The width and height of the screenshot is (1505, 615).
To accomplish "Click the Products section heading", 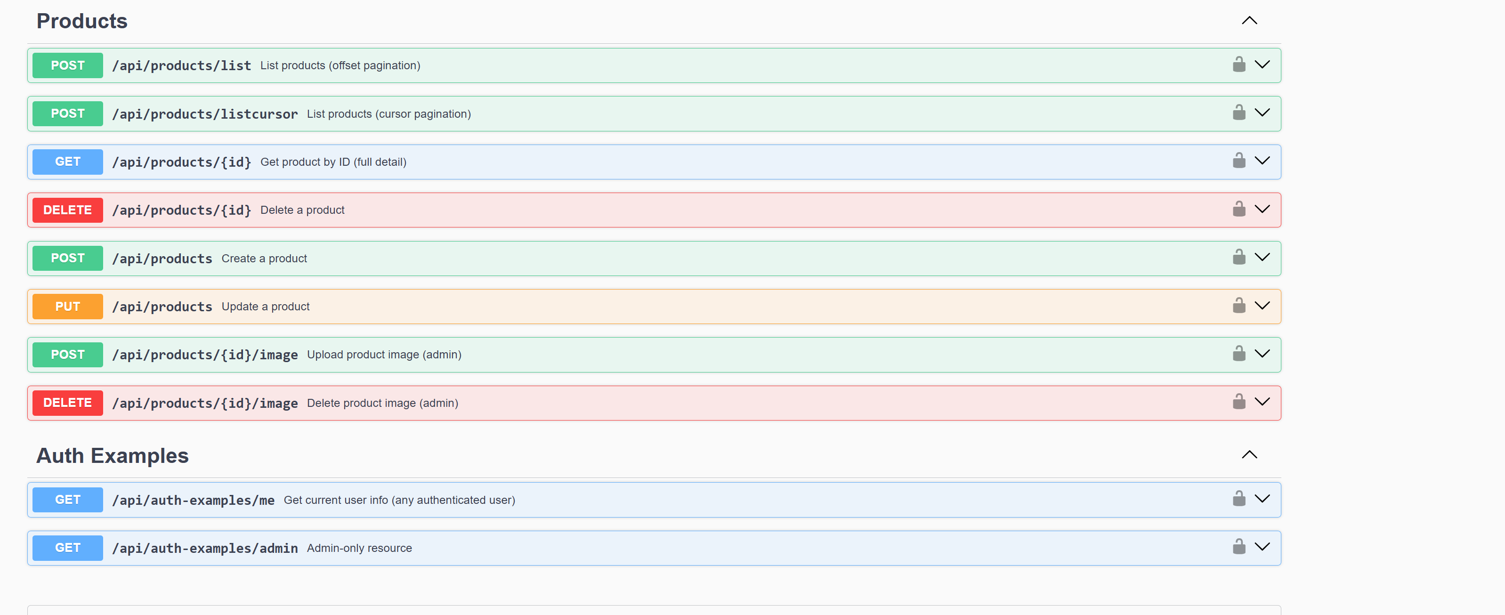I will coord(82,21).
